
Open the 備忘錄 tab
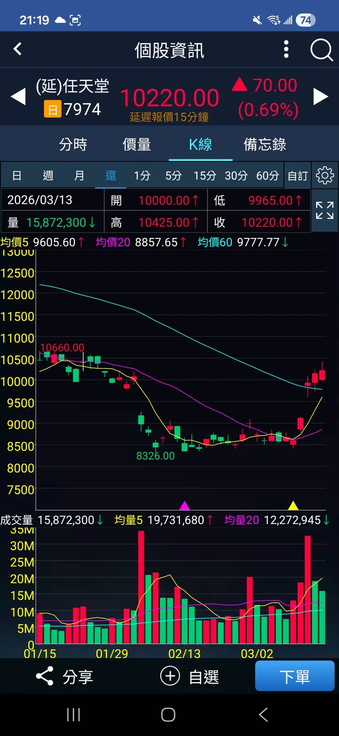[265, 144]
